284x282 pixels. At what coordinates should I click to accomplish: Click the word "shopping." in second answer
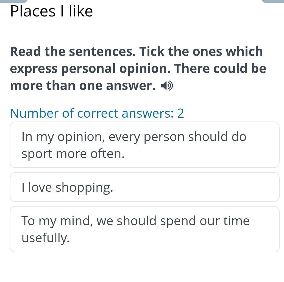tap(84, 188)
